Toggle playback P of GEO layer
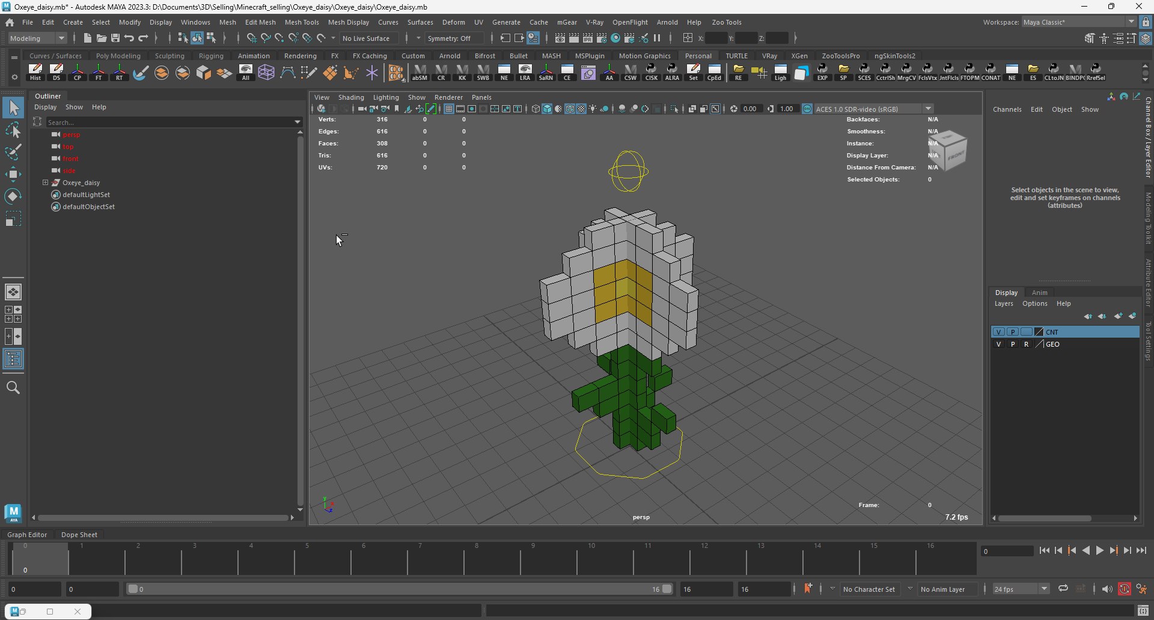 [x=1013, y=344]
